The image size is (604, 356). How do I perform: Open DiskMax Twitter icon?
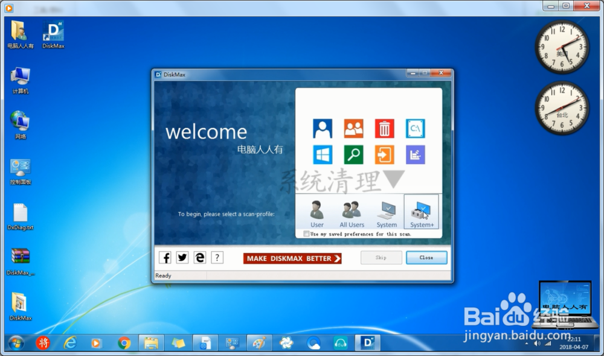[182, 258]
